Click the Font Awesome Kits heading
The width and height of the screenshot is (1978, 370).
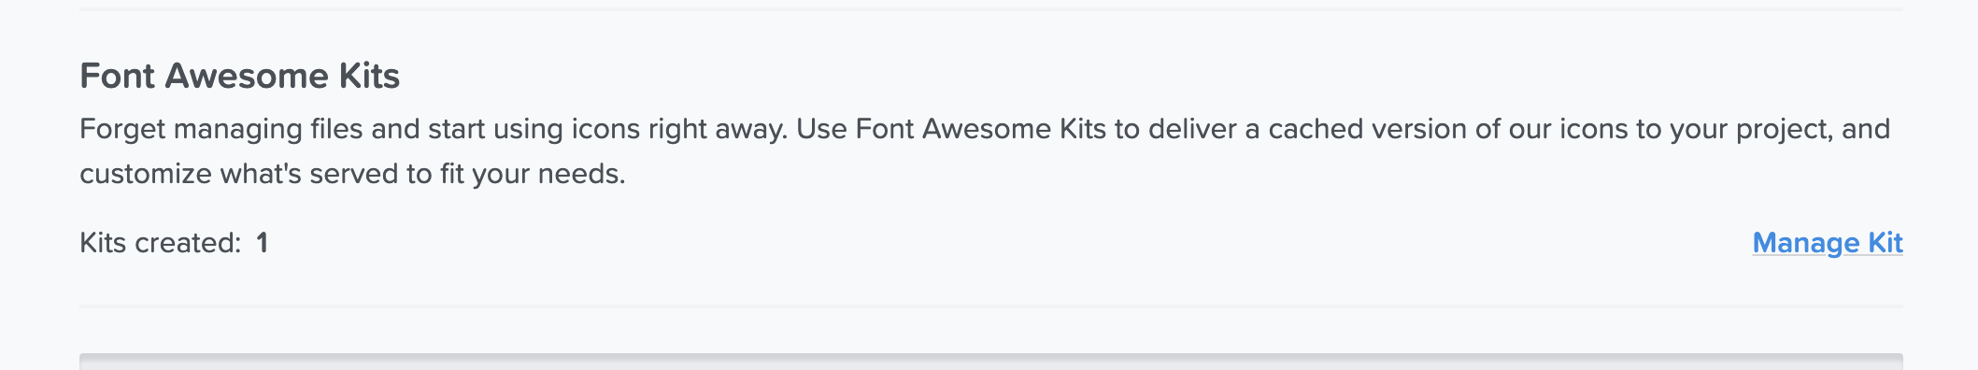[240, 76]
